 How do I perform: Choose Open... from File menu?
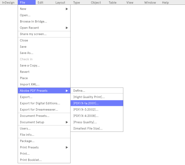point(44,15)
